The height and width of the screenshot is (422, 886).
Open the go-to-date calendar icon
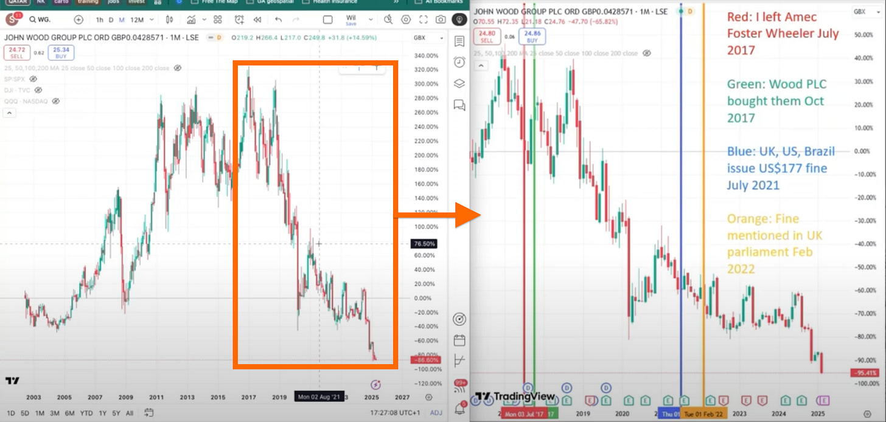tap(148, 413)
